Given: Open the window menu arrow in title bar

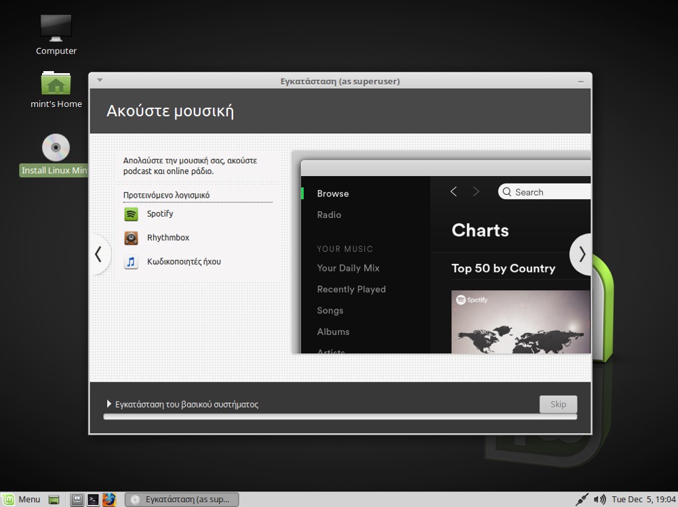Looking at the screenshot, I should click(100, 81).
